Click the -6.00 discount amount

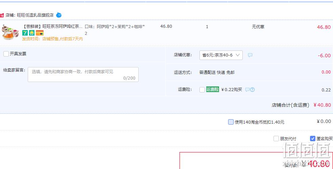[x=324, y=56]
